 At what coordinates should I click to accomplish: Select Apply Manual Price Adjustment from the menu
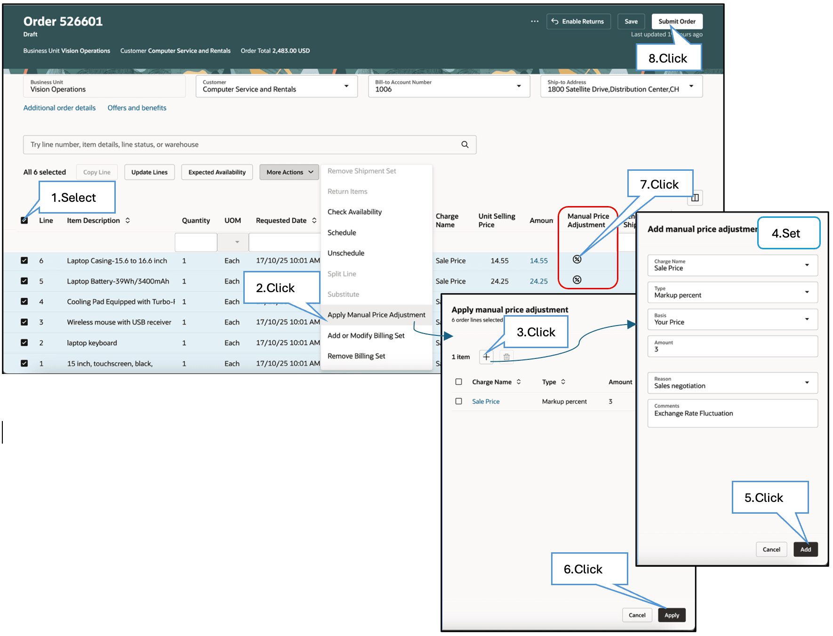(x=376, y=315)
